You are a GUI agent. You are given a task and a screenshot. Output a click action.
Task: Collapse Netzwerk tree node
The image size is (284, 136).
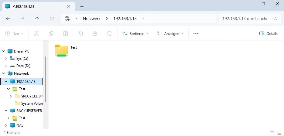click(3, 73)
